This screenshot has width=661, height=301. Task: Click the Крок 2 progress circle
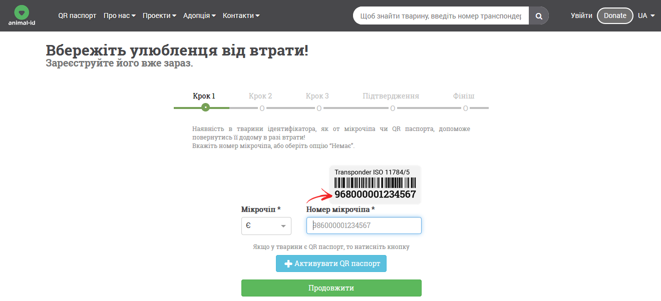262,108
